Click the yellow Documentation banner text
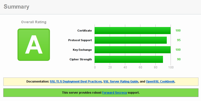 tap(101, 82)
